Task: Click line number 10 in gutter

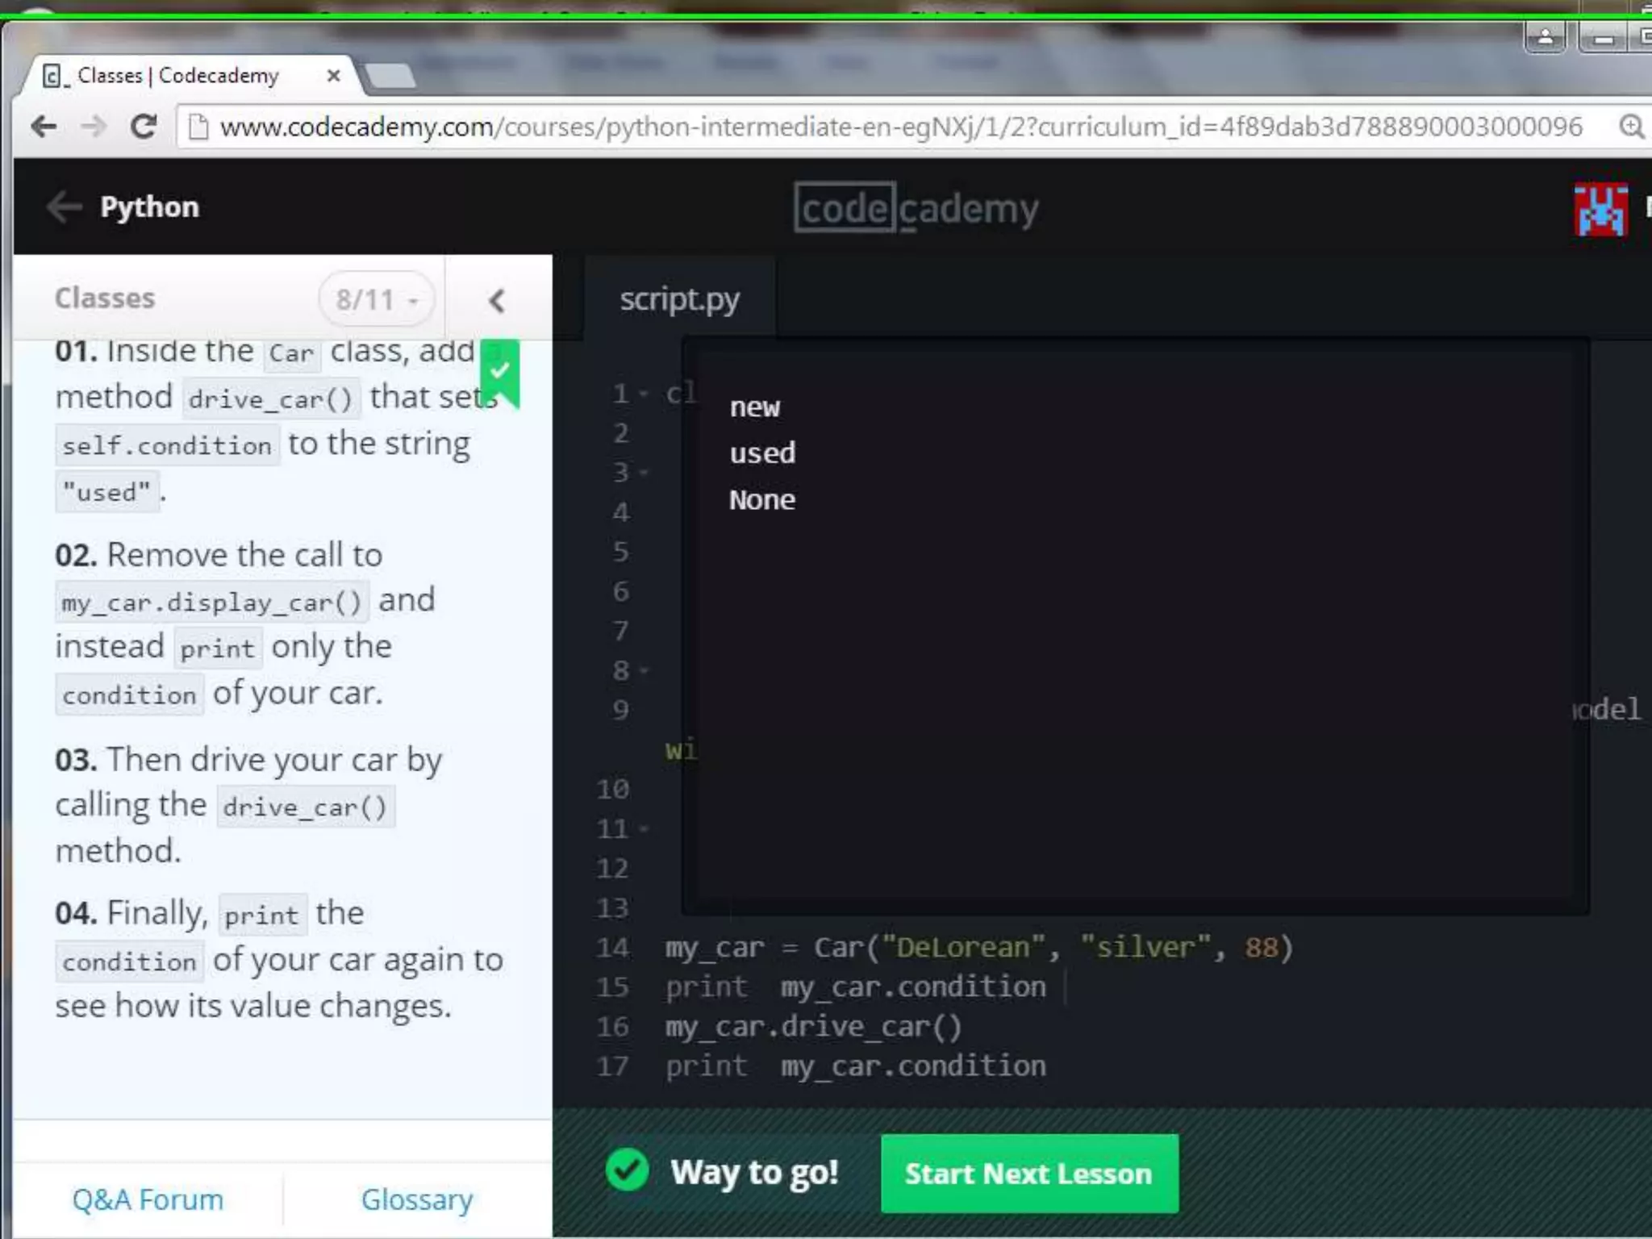Action: coord(613,789)
